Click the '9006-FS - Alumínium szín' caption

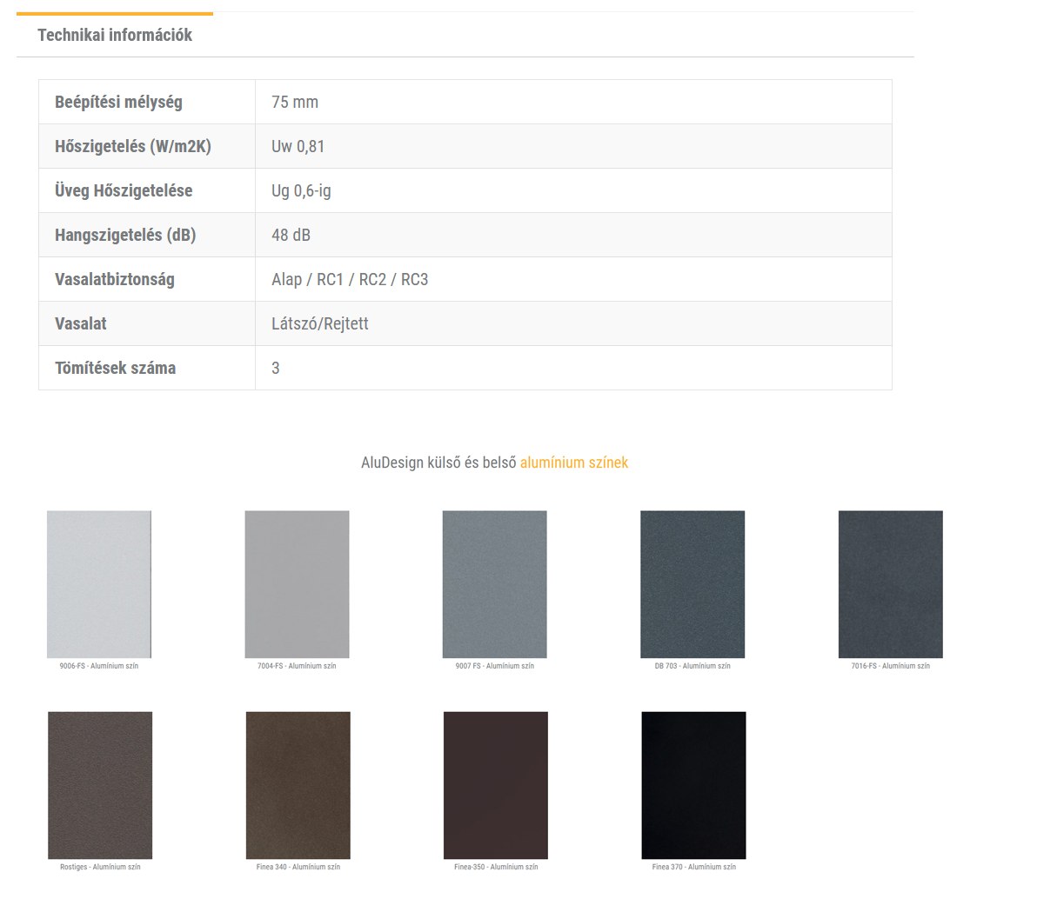coord(99,666)
